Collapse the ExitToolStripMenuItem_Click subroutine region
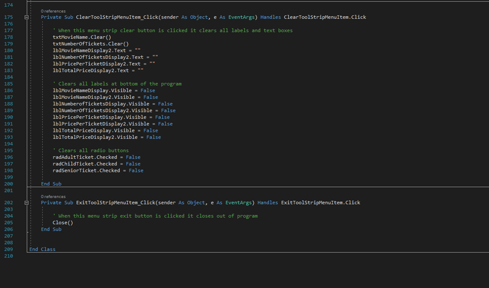489x288 pixels. pyautogui.click(x=27, y=202)
